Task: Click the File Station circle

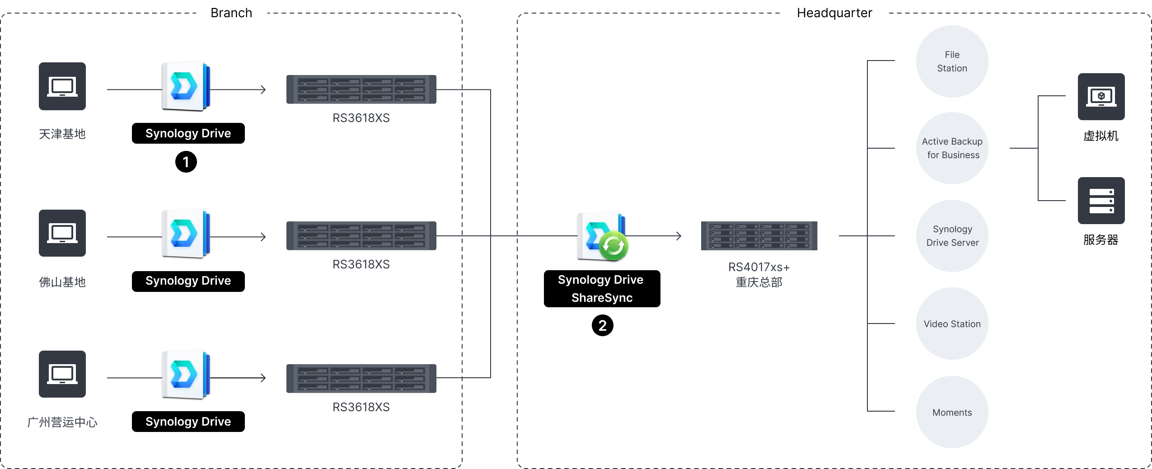Action: 952,61
